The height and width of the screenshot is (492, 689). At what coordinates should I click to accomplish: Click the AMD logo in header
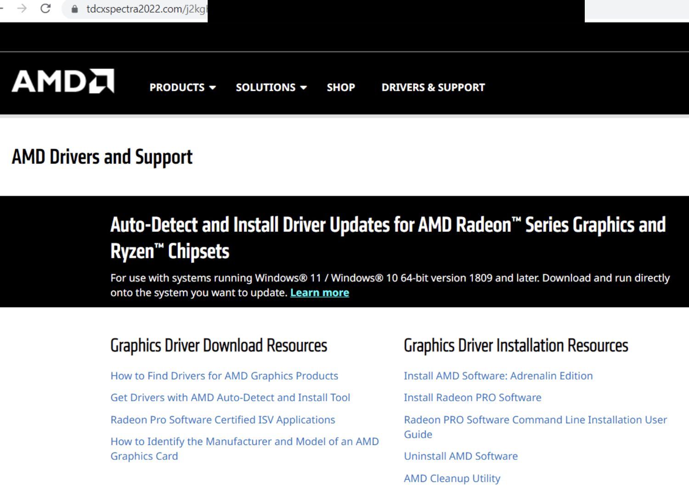coord(63,81)
